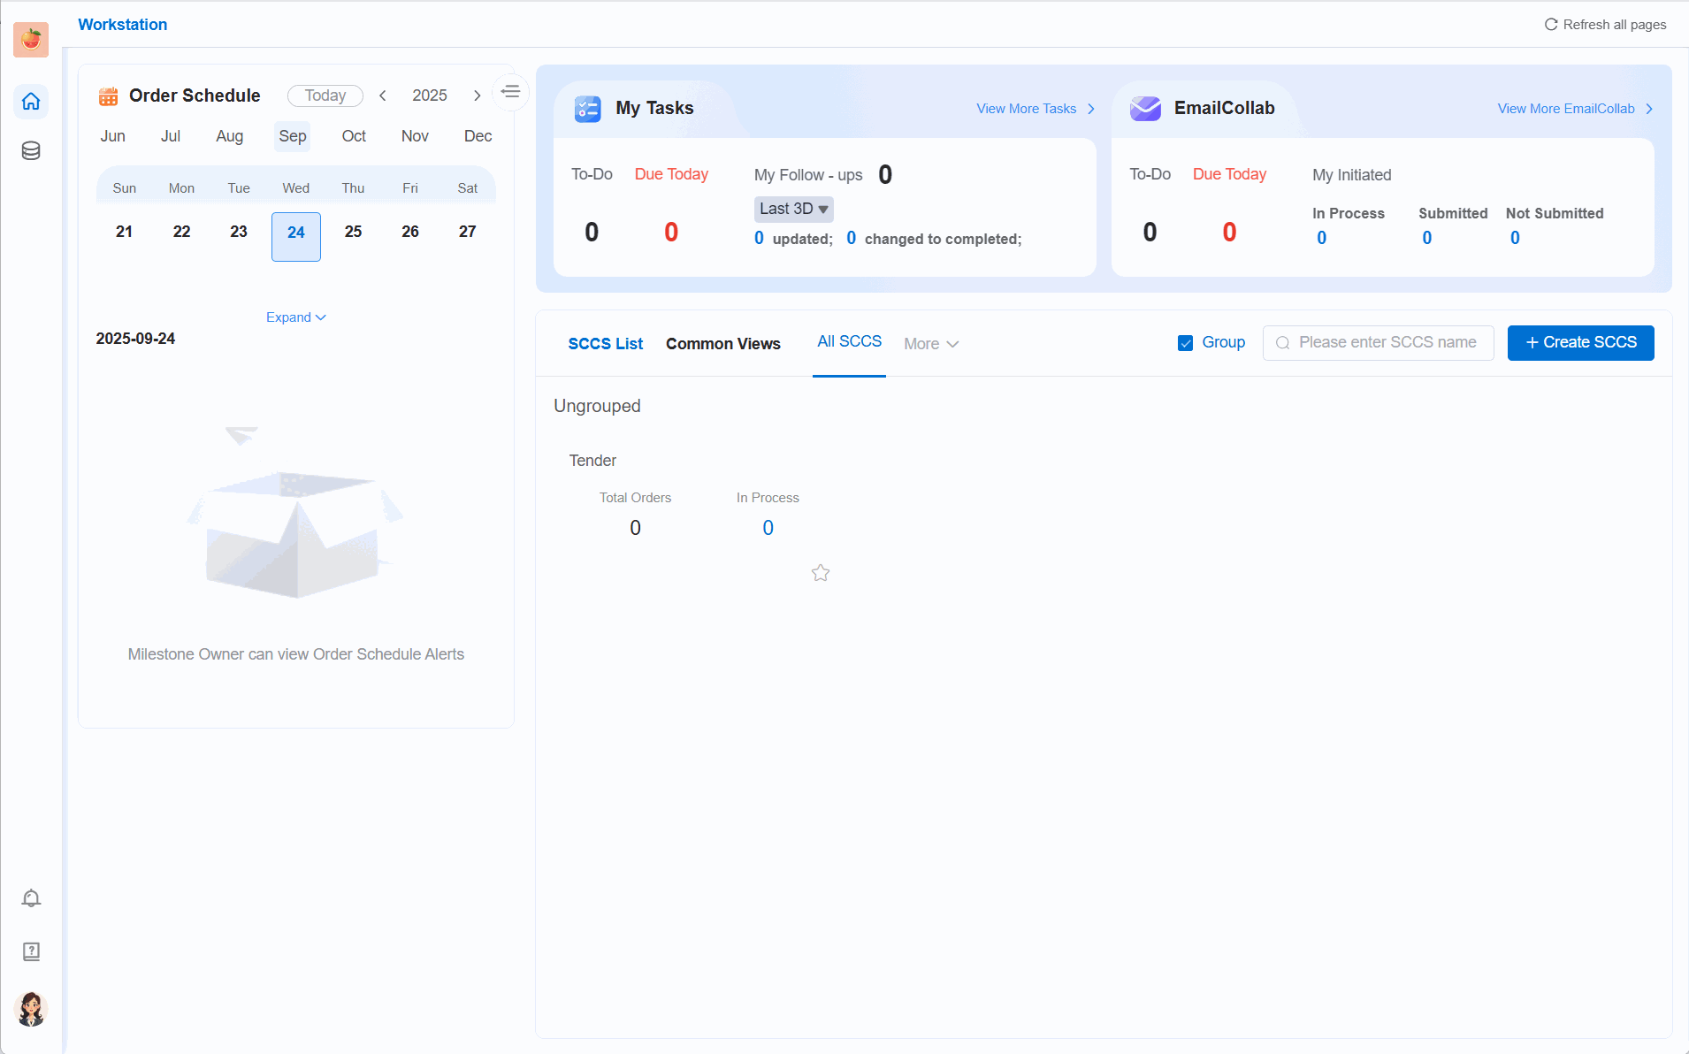Click the Today button
This screenshot has width=1689, height=1054.
325,95
